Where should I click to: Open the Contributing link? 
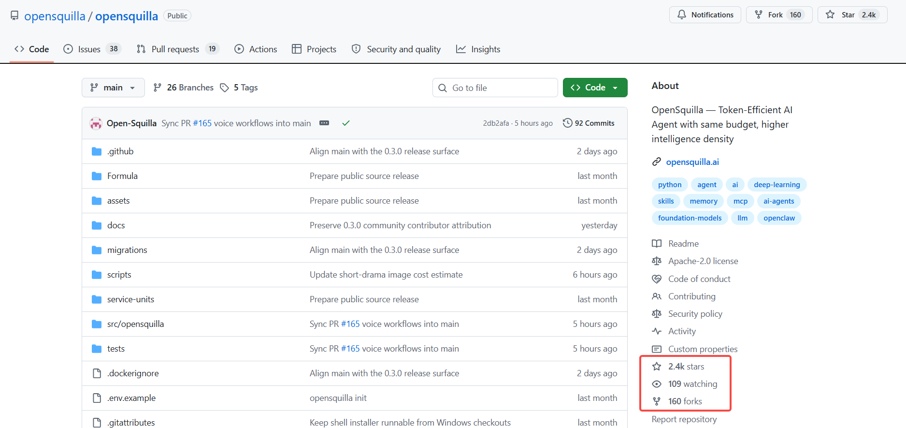[691, 296]
